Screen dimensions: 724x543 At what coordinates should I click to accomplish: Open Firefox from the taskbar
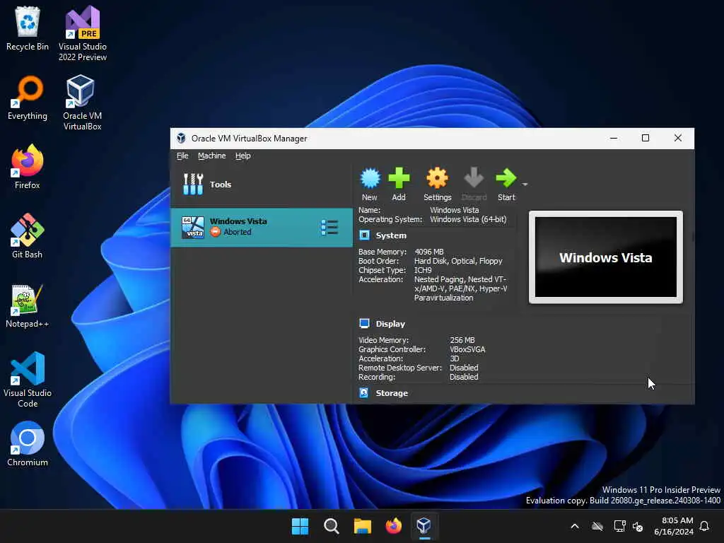(x=393, y=526)
